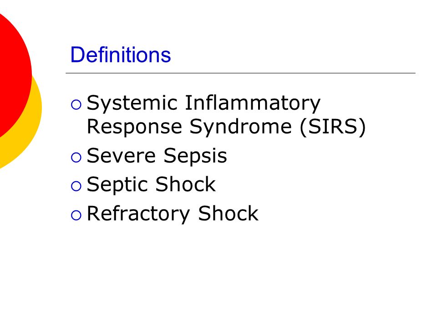The width and height of the screenshot is (437, 328).
Task: Click the word Inflammatory in first bullet
Action: [x=253, y=104]
